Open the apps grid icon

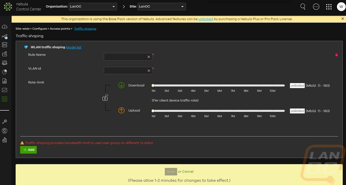329,7
